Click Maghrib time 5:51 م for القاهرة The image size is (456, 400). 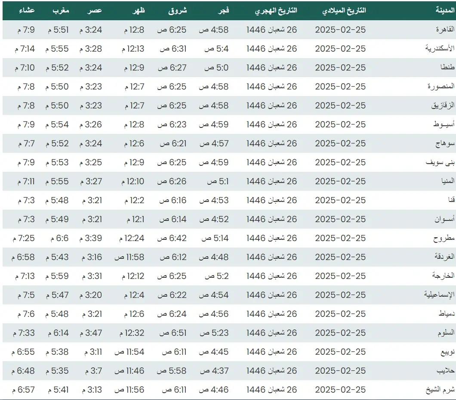point(58,30)
